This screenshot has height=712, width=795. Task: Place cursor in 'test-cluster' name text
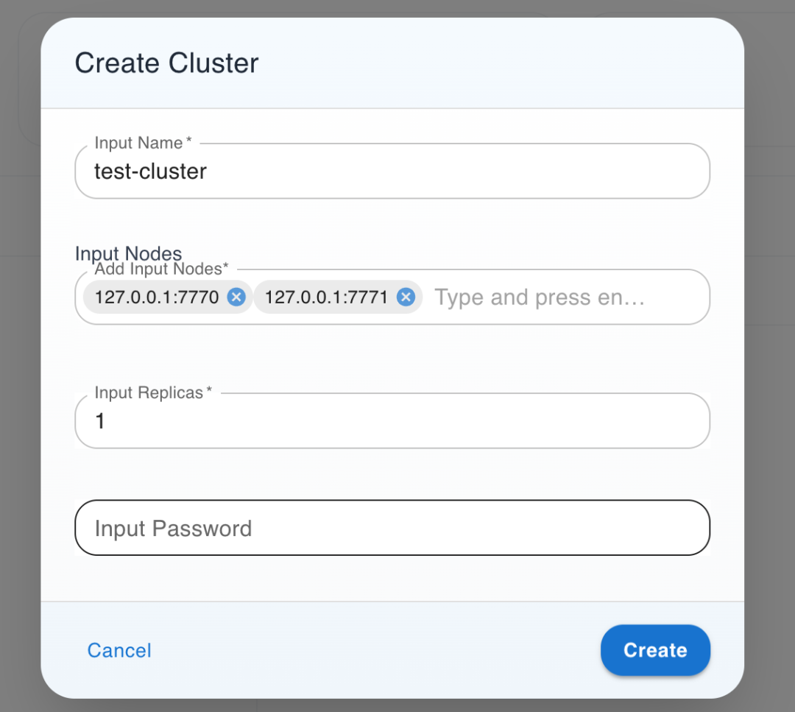point(151,172)
